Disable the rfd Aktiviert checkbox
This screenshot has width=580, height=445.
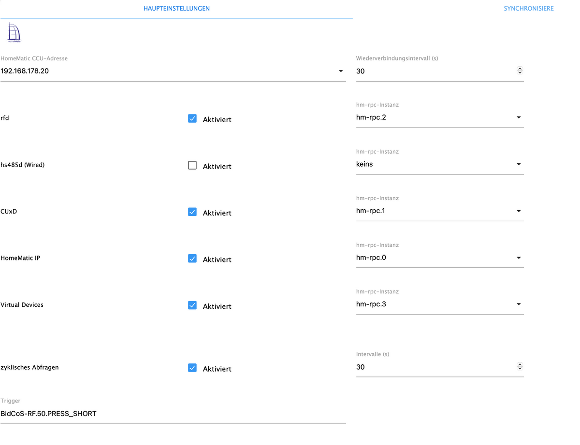point(192,118)
